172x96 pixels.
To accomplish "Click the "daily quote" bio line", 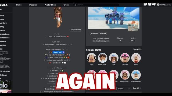I will (x=57, y=45).
